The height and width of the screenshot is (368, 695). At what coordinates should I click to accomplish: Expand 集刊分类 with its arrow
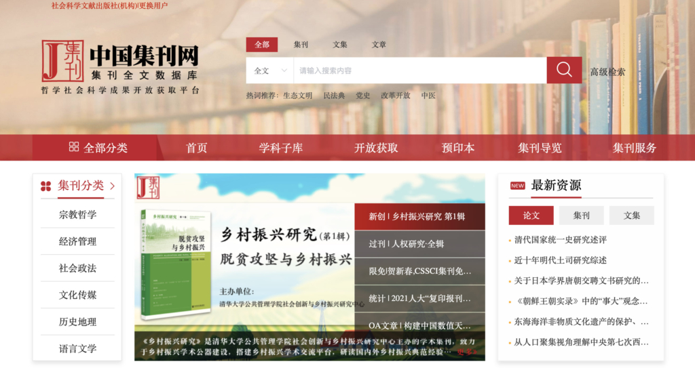pos(113,186)
